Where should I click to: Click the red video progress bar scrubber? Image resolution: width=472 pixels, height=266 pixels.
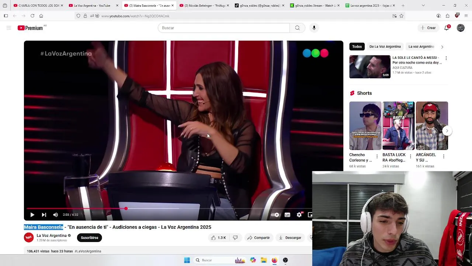(x=126, y=209)
